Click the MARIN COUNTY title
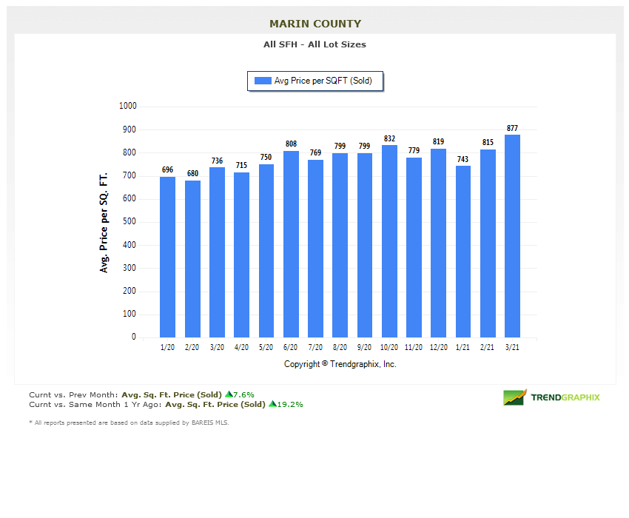Image resolution: width=629 pixels, height=518 pixels. click(315, 24)
